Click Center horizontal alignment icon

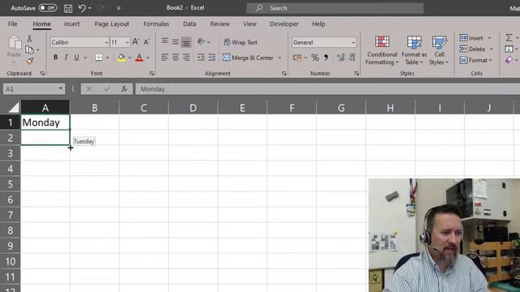tap(175, 58)
